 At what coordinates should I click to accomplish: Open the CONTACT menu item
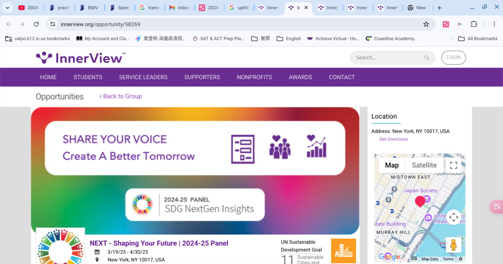(x=342, y=77)
